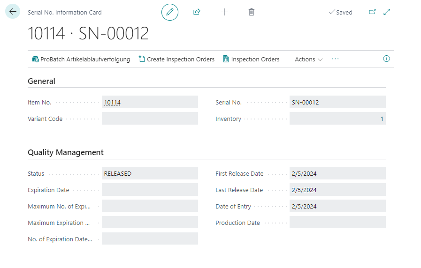
Task: Show more options ellipsis
Action: coord(336,59)
